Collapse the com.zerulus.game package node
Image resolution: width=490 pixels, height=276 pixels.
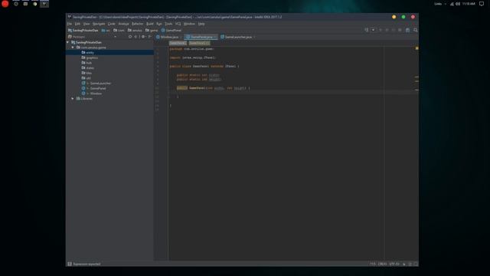(73, 48)
